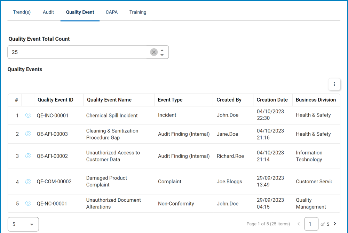
Task: Select the Training tab
Action: tap(137, 12)
